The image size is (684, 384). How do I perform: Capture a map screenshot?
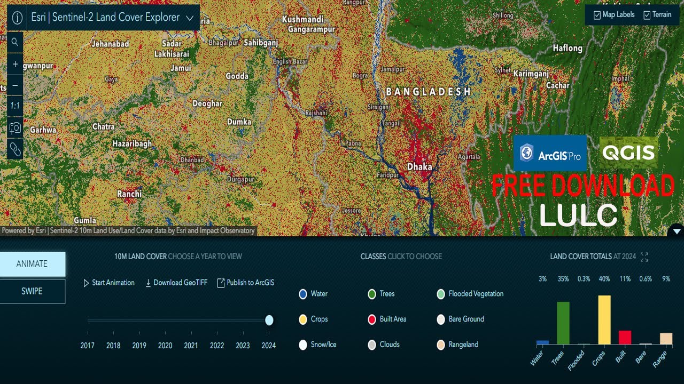pos(15,128)
